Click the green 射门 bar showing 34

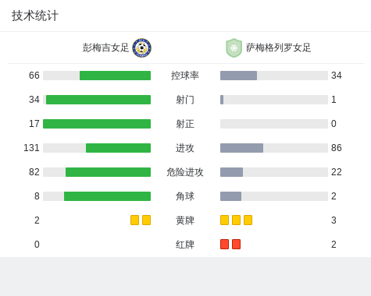click(x=98, y=100)
